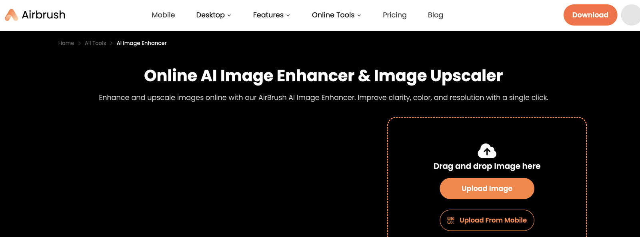The height and width of the screenshot is (237, 640).
Task: Click the Upload Image button
Action: 487,188
